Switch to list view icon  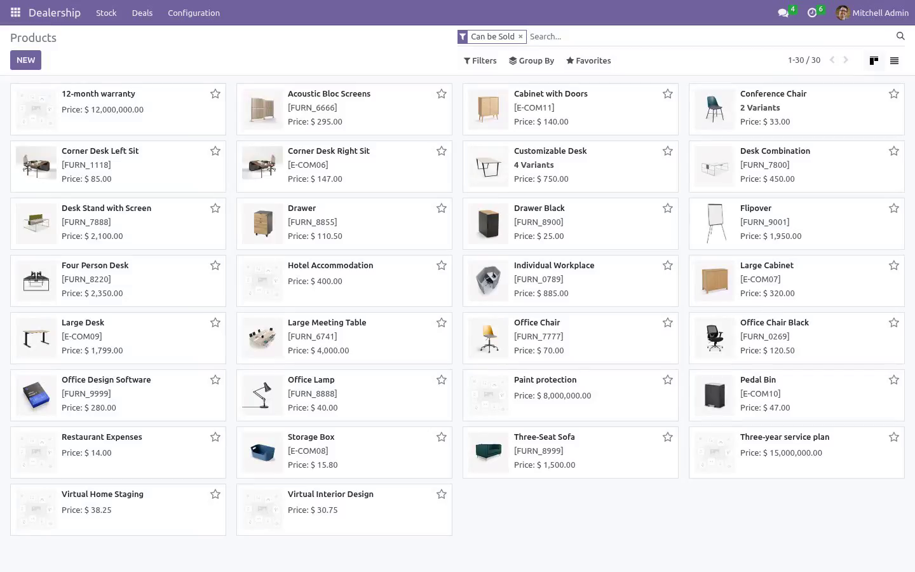[x=894, y=60]
